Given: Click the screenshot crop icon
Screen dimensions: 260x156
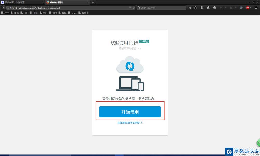Looking at the screenshot, I should click(x=231, y=8).
